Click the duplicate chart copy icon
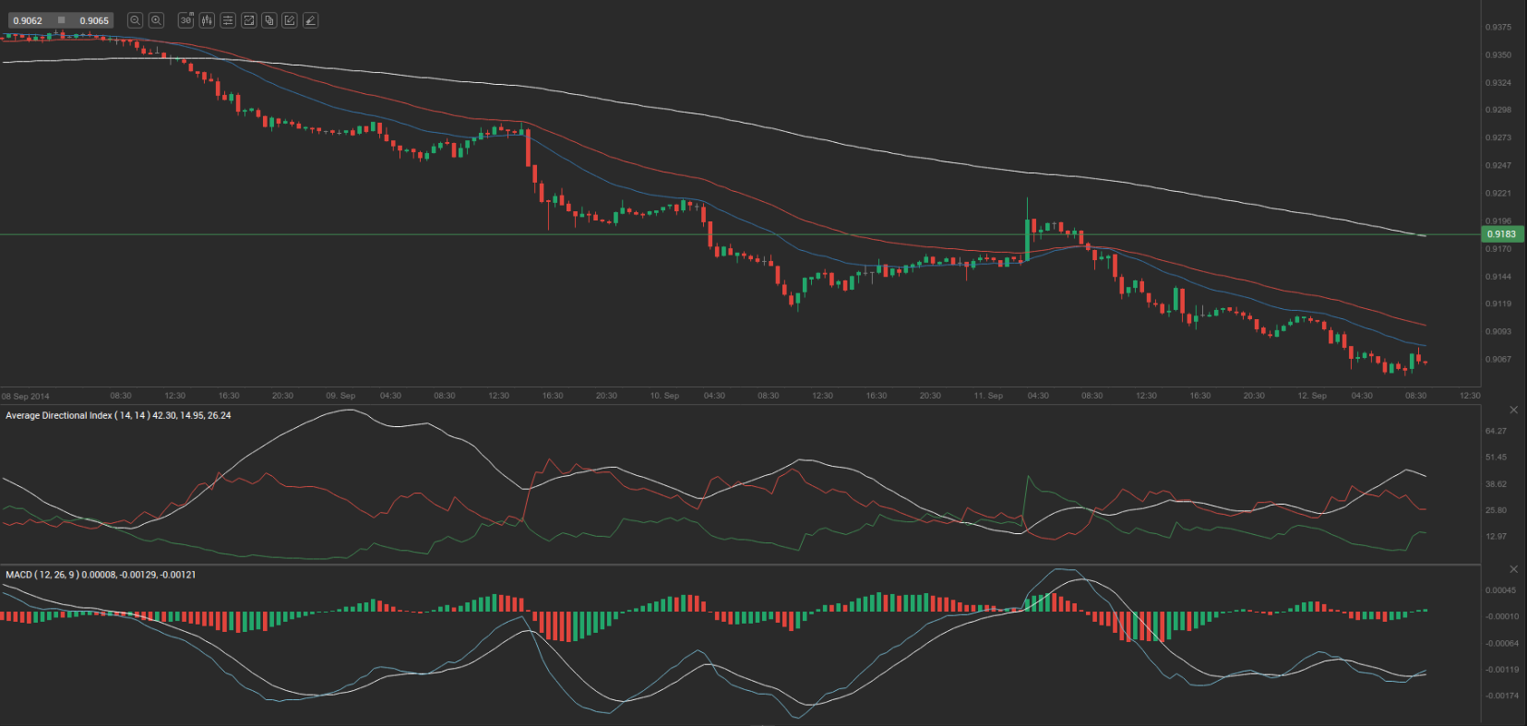Screen dimensions: 1527x726 click(269, 20)
